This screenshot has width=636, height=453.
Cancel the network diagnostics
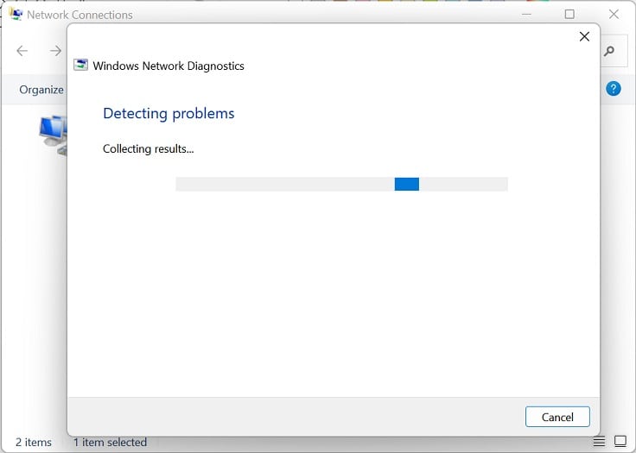(557, 417)
